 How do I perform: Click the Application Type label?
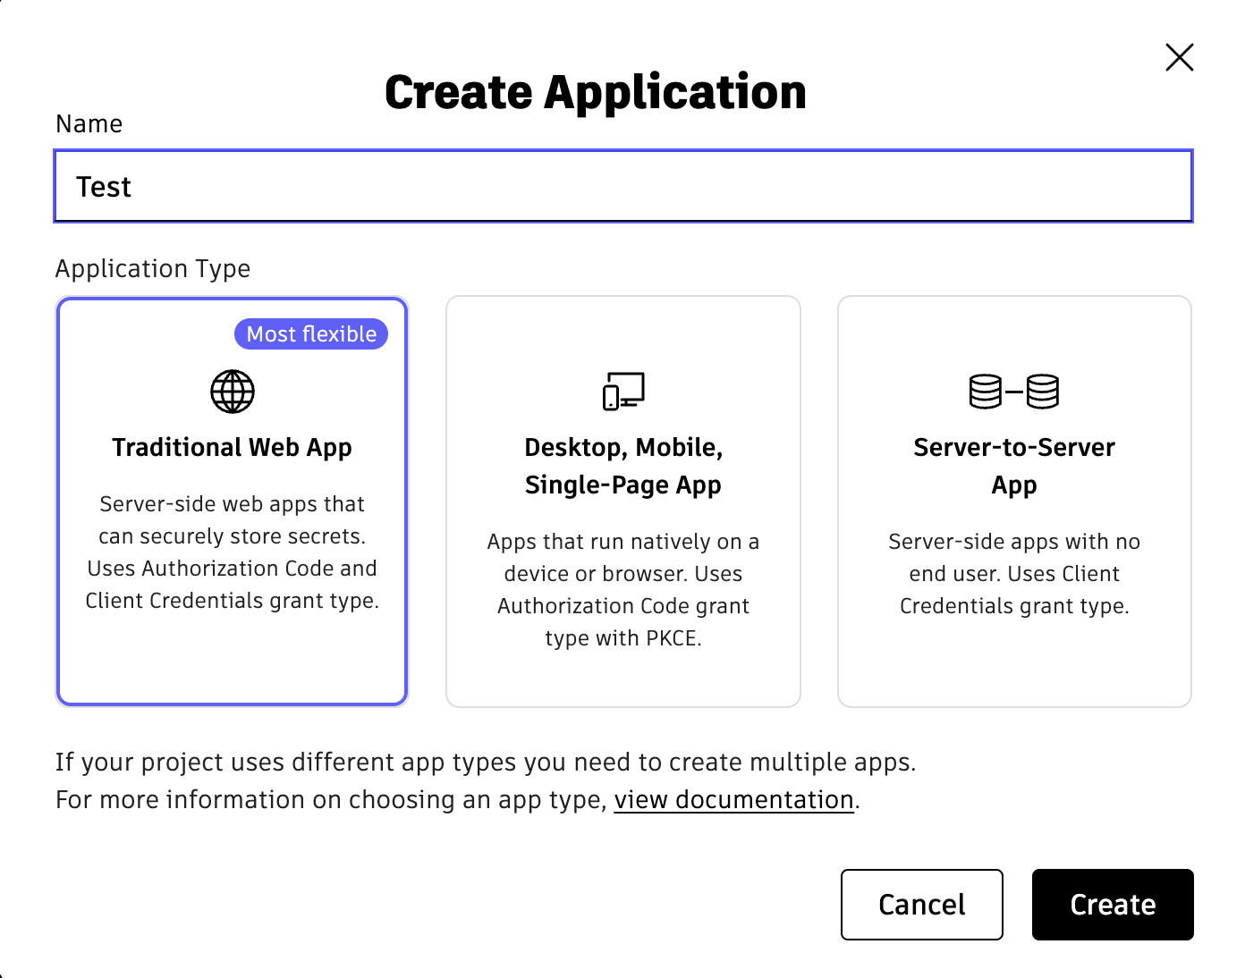coord(153,268)
